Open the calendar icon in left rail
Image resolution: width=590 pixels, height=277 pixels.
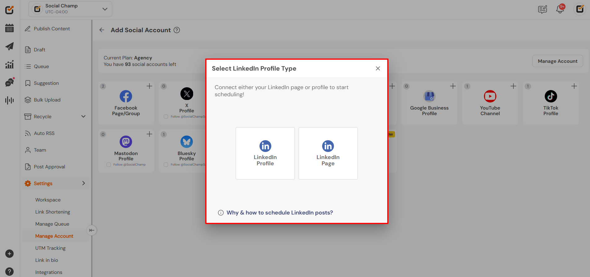click(9, 28)
